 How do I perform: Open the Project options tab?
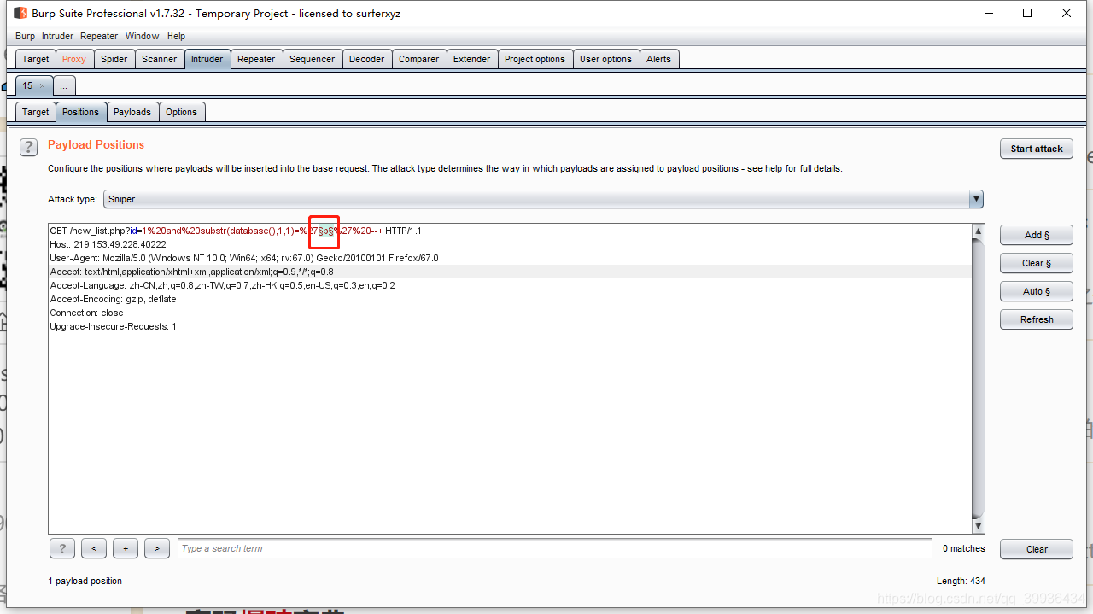coord(535,59)
